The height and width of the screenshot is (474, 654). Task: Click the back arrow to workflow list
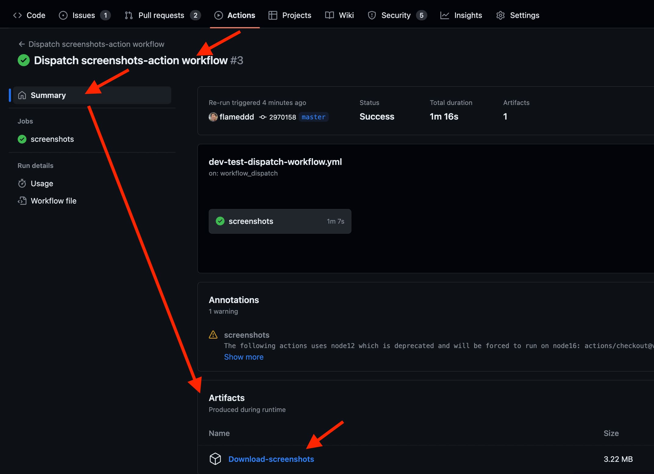point(22,44)
